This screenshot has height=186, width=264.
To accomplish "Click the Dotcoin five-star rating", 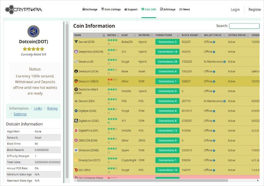I will click(x=33, y=49).
